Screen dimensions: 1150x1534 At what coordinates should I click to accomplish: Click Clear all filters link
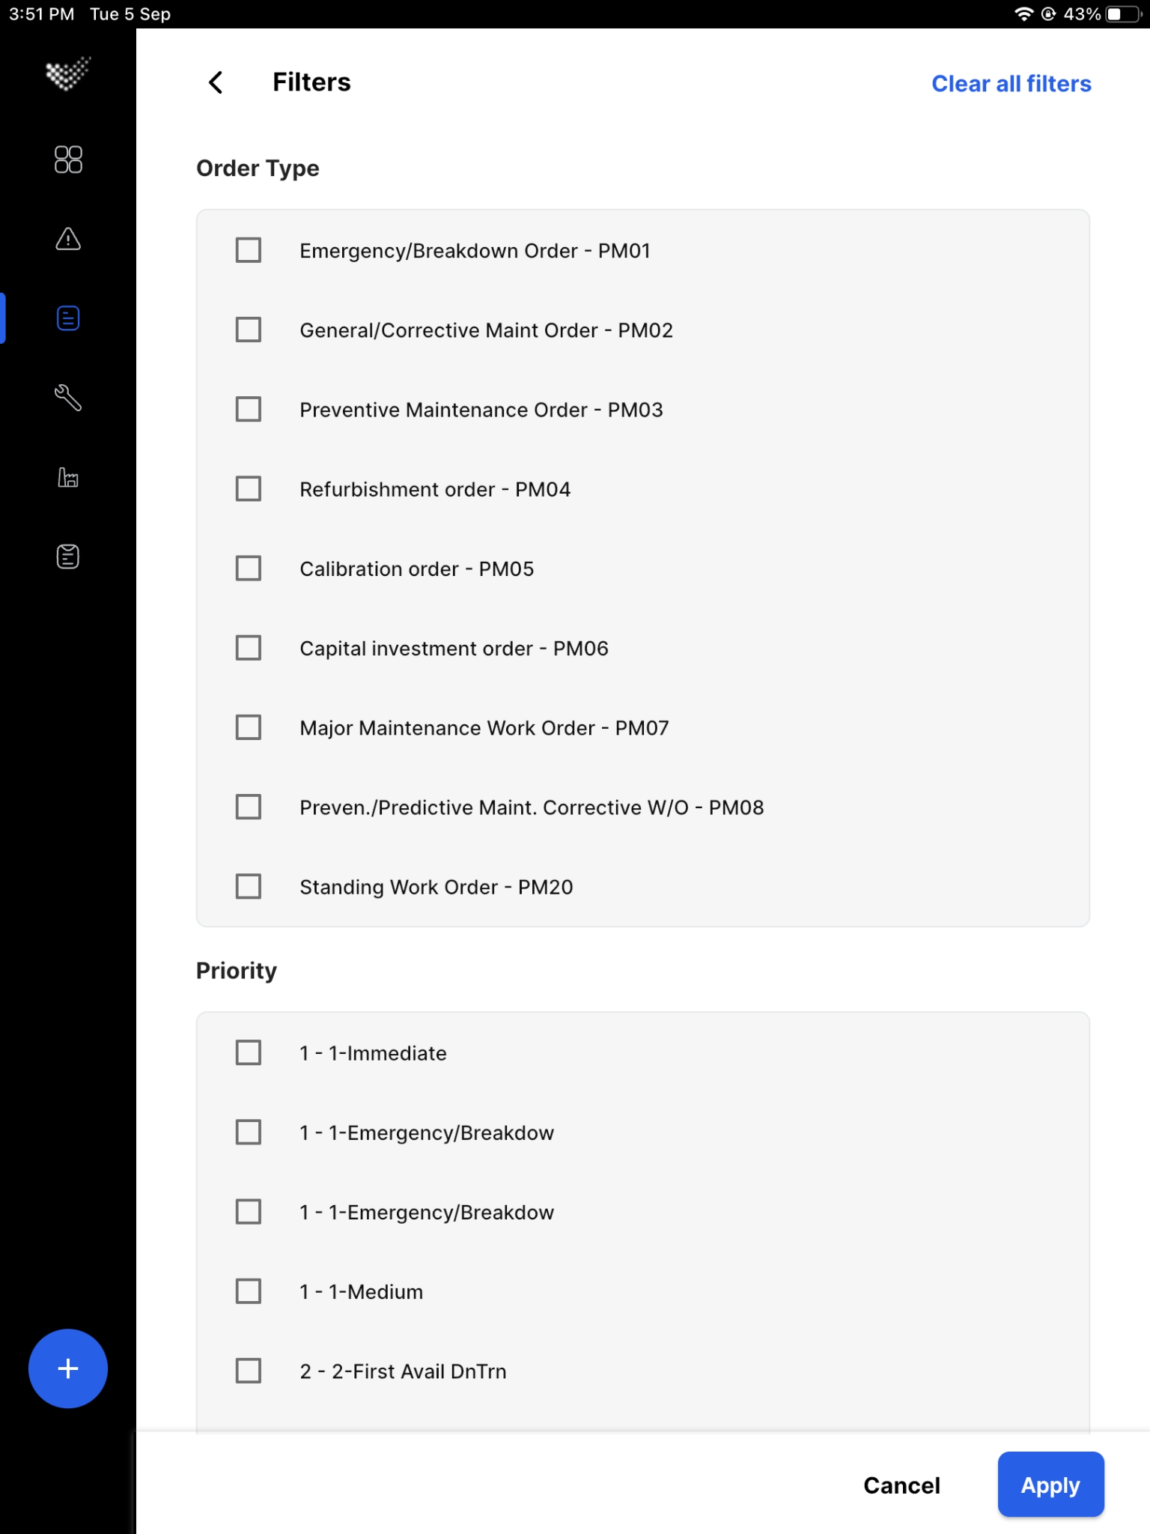click(1011, 84)
